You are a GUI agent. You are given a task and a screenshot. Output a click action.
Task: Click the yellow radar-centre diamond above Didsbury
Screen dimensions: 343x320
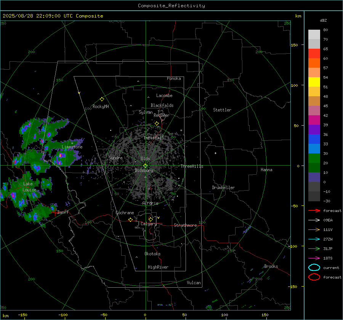click(145, 166)
